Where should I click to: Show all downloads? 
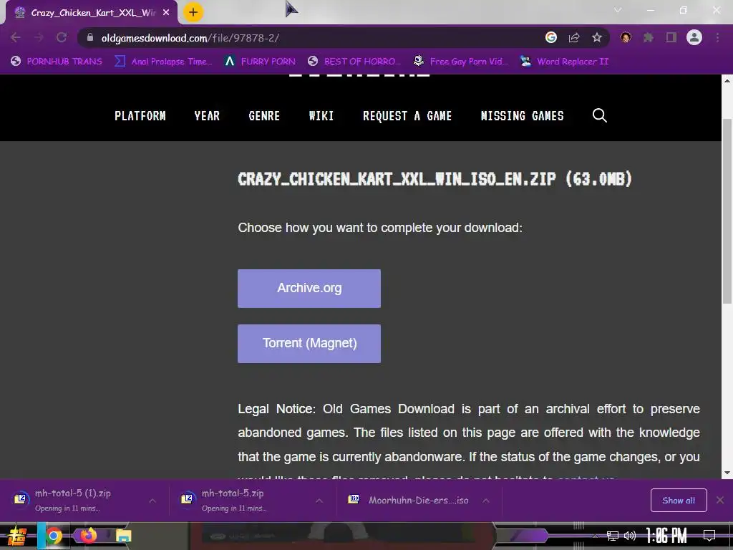[x=679, y=501]
